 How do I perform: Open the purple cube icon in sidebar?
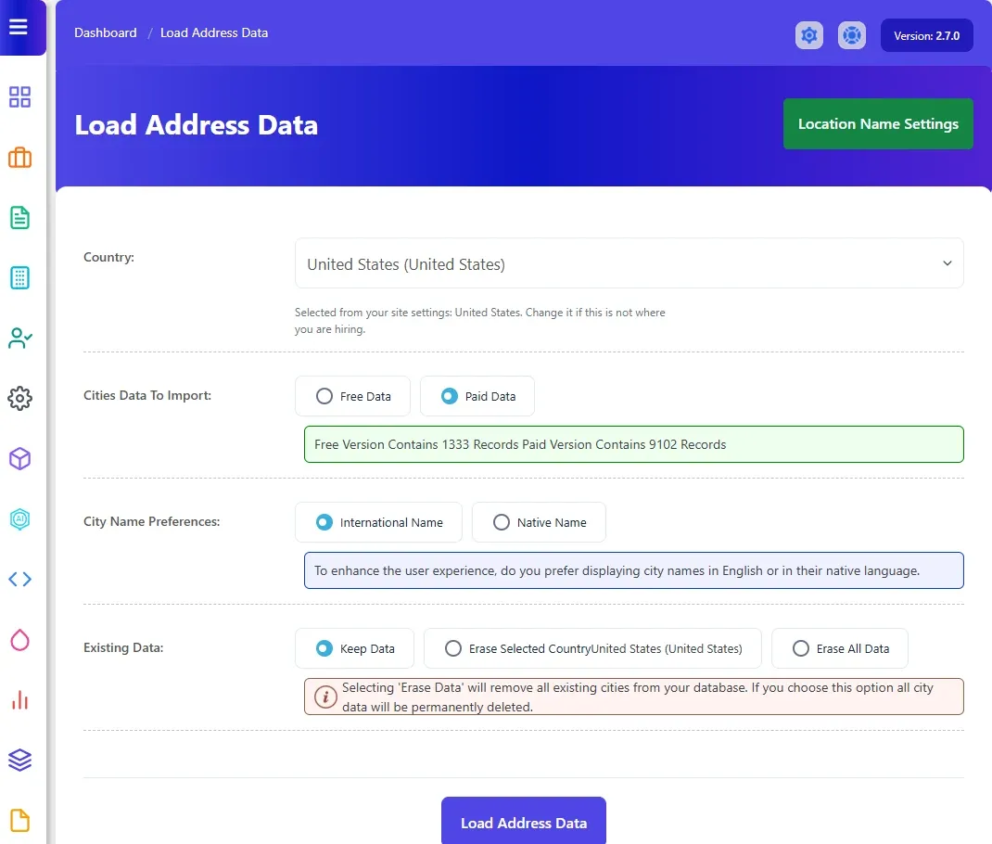(19, 459)
